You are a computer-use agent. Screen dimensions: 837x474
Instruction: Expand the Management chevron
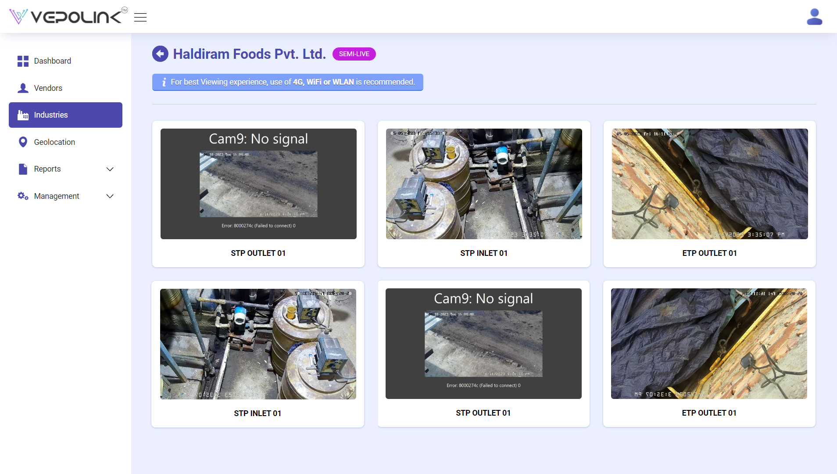click(x=110, y=196)
